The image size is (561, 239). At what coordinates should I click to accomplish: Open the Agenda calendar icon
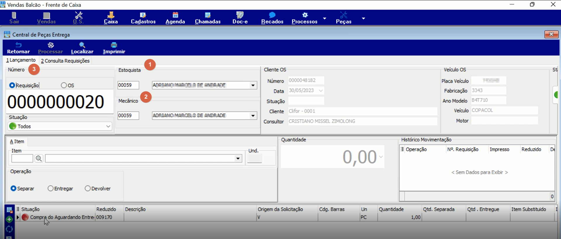[175, 15]
